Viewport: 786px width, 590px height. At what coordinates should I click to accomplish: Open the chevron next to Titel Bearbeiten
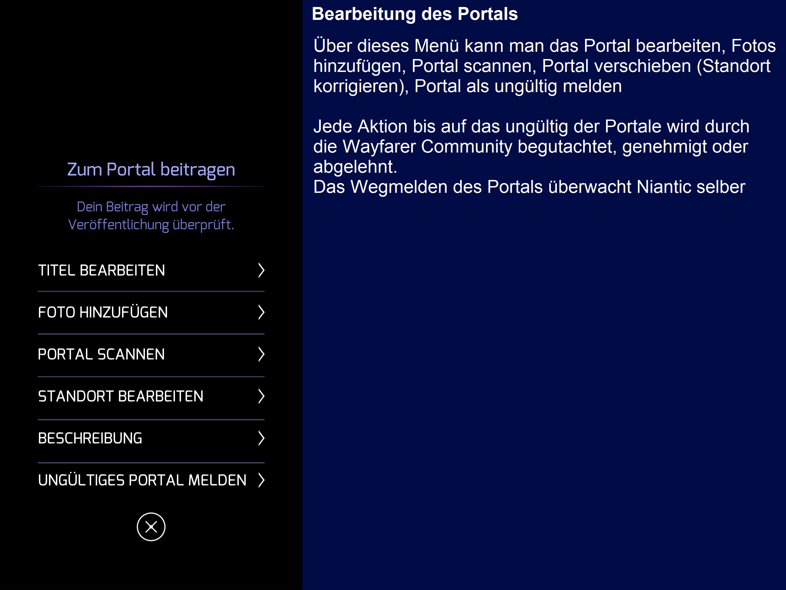(x=261, y=270)
